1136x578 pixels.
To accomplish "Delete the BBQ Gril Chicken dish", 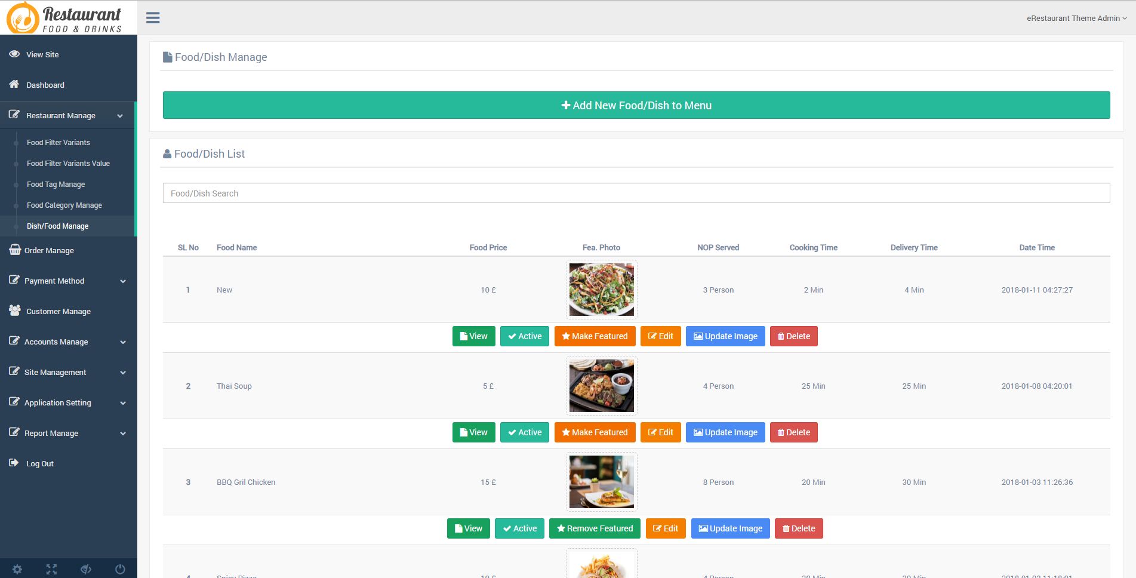I will pyautogui.click(x=799, y=528).
